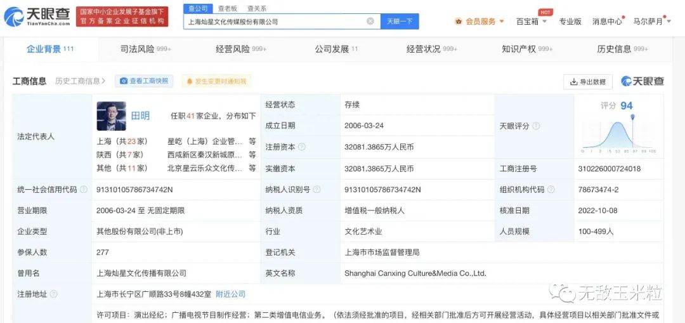Click help icon next to 纳税人识别号
Image resolution: width=685 pixels, height=323 pixels.
coord(316,189)
